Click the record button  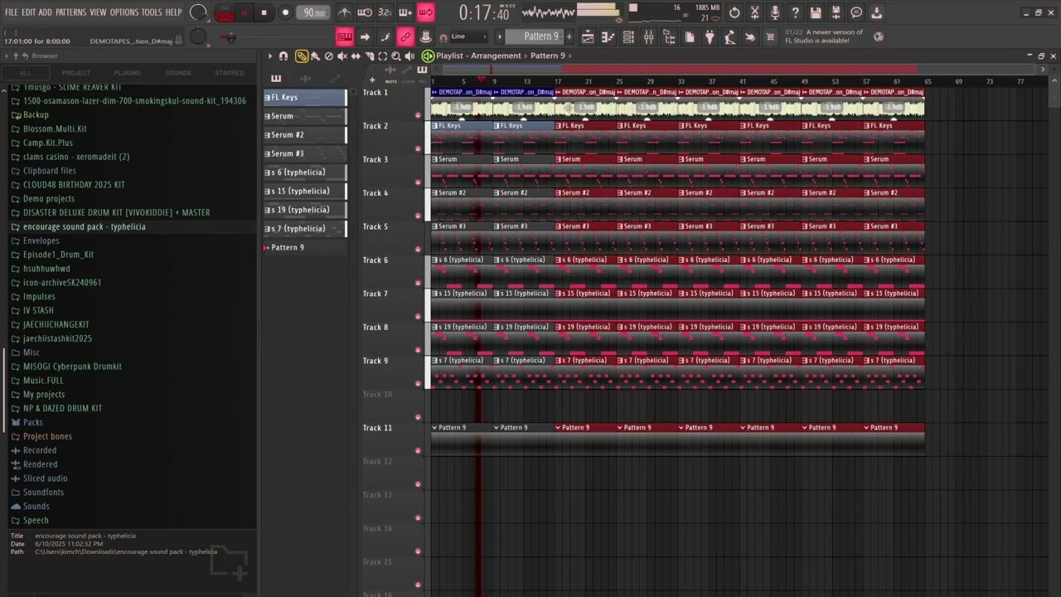click(285, 12)
